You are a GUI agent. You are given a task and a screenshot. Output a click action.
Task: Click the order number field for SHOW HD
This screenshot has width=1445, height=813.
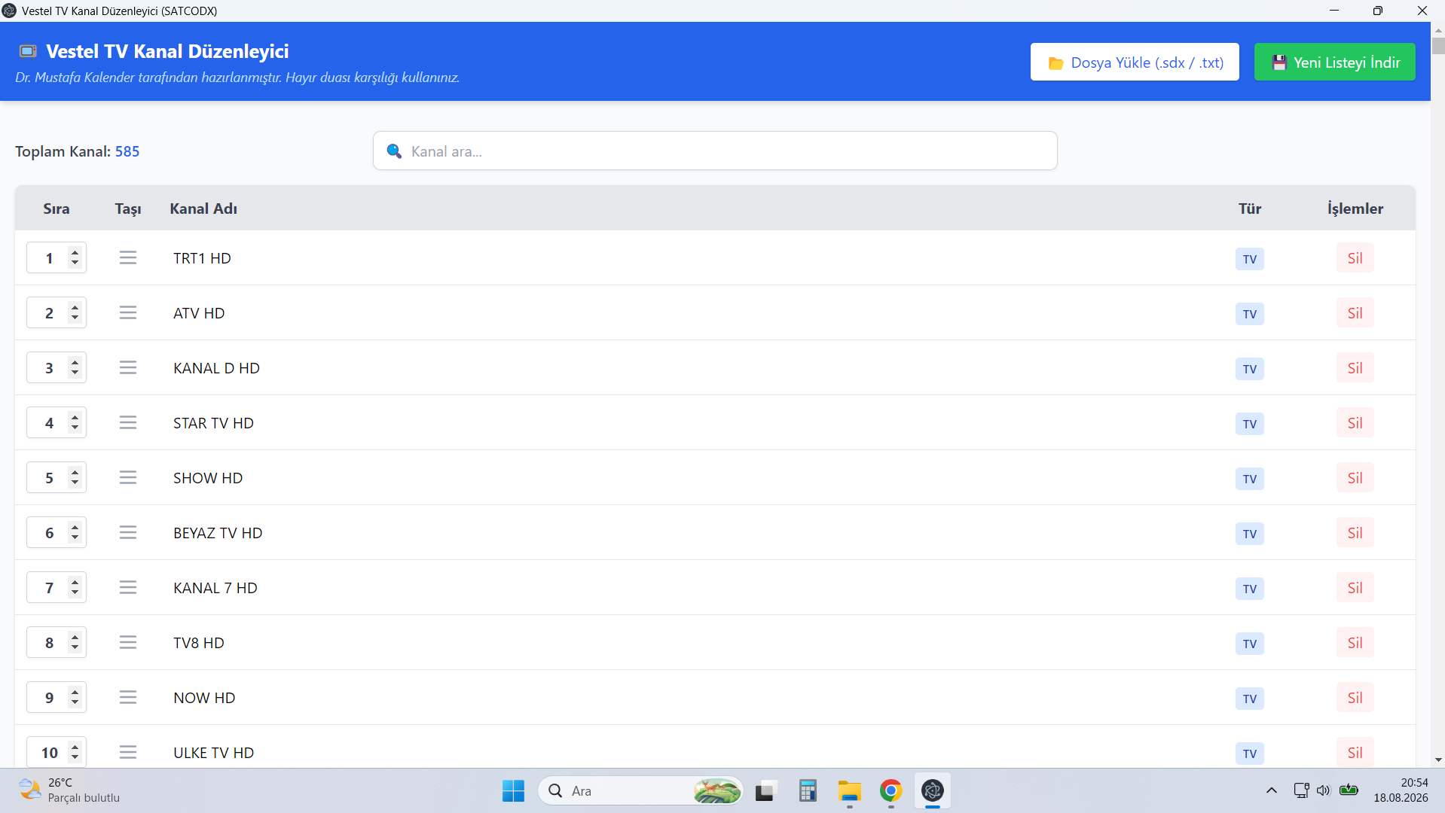pos(56,477)
